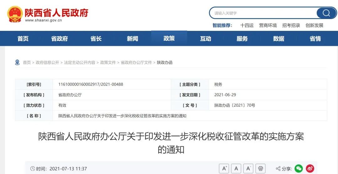Click the timestamp 2021-07-13 11:37

[x=68, y=169]
